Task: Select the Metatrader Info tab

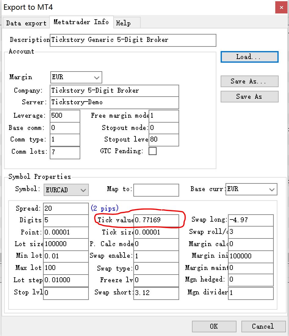Action: tap(81, 22)
